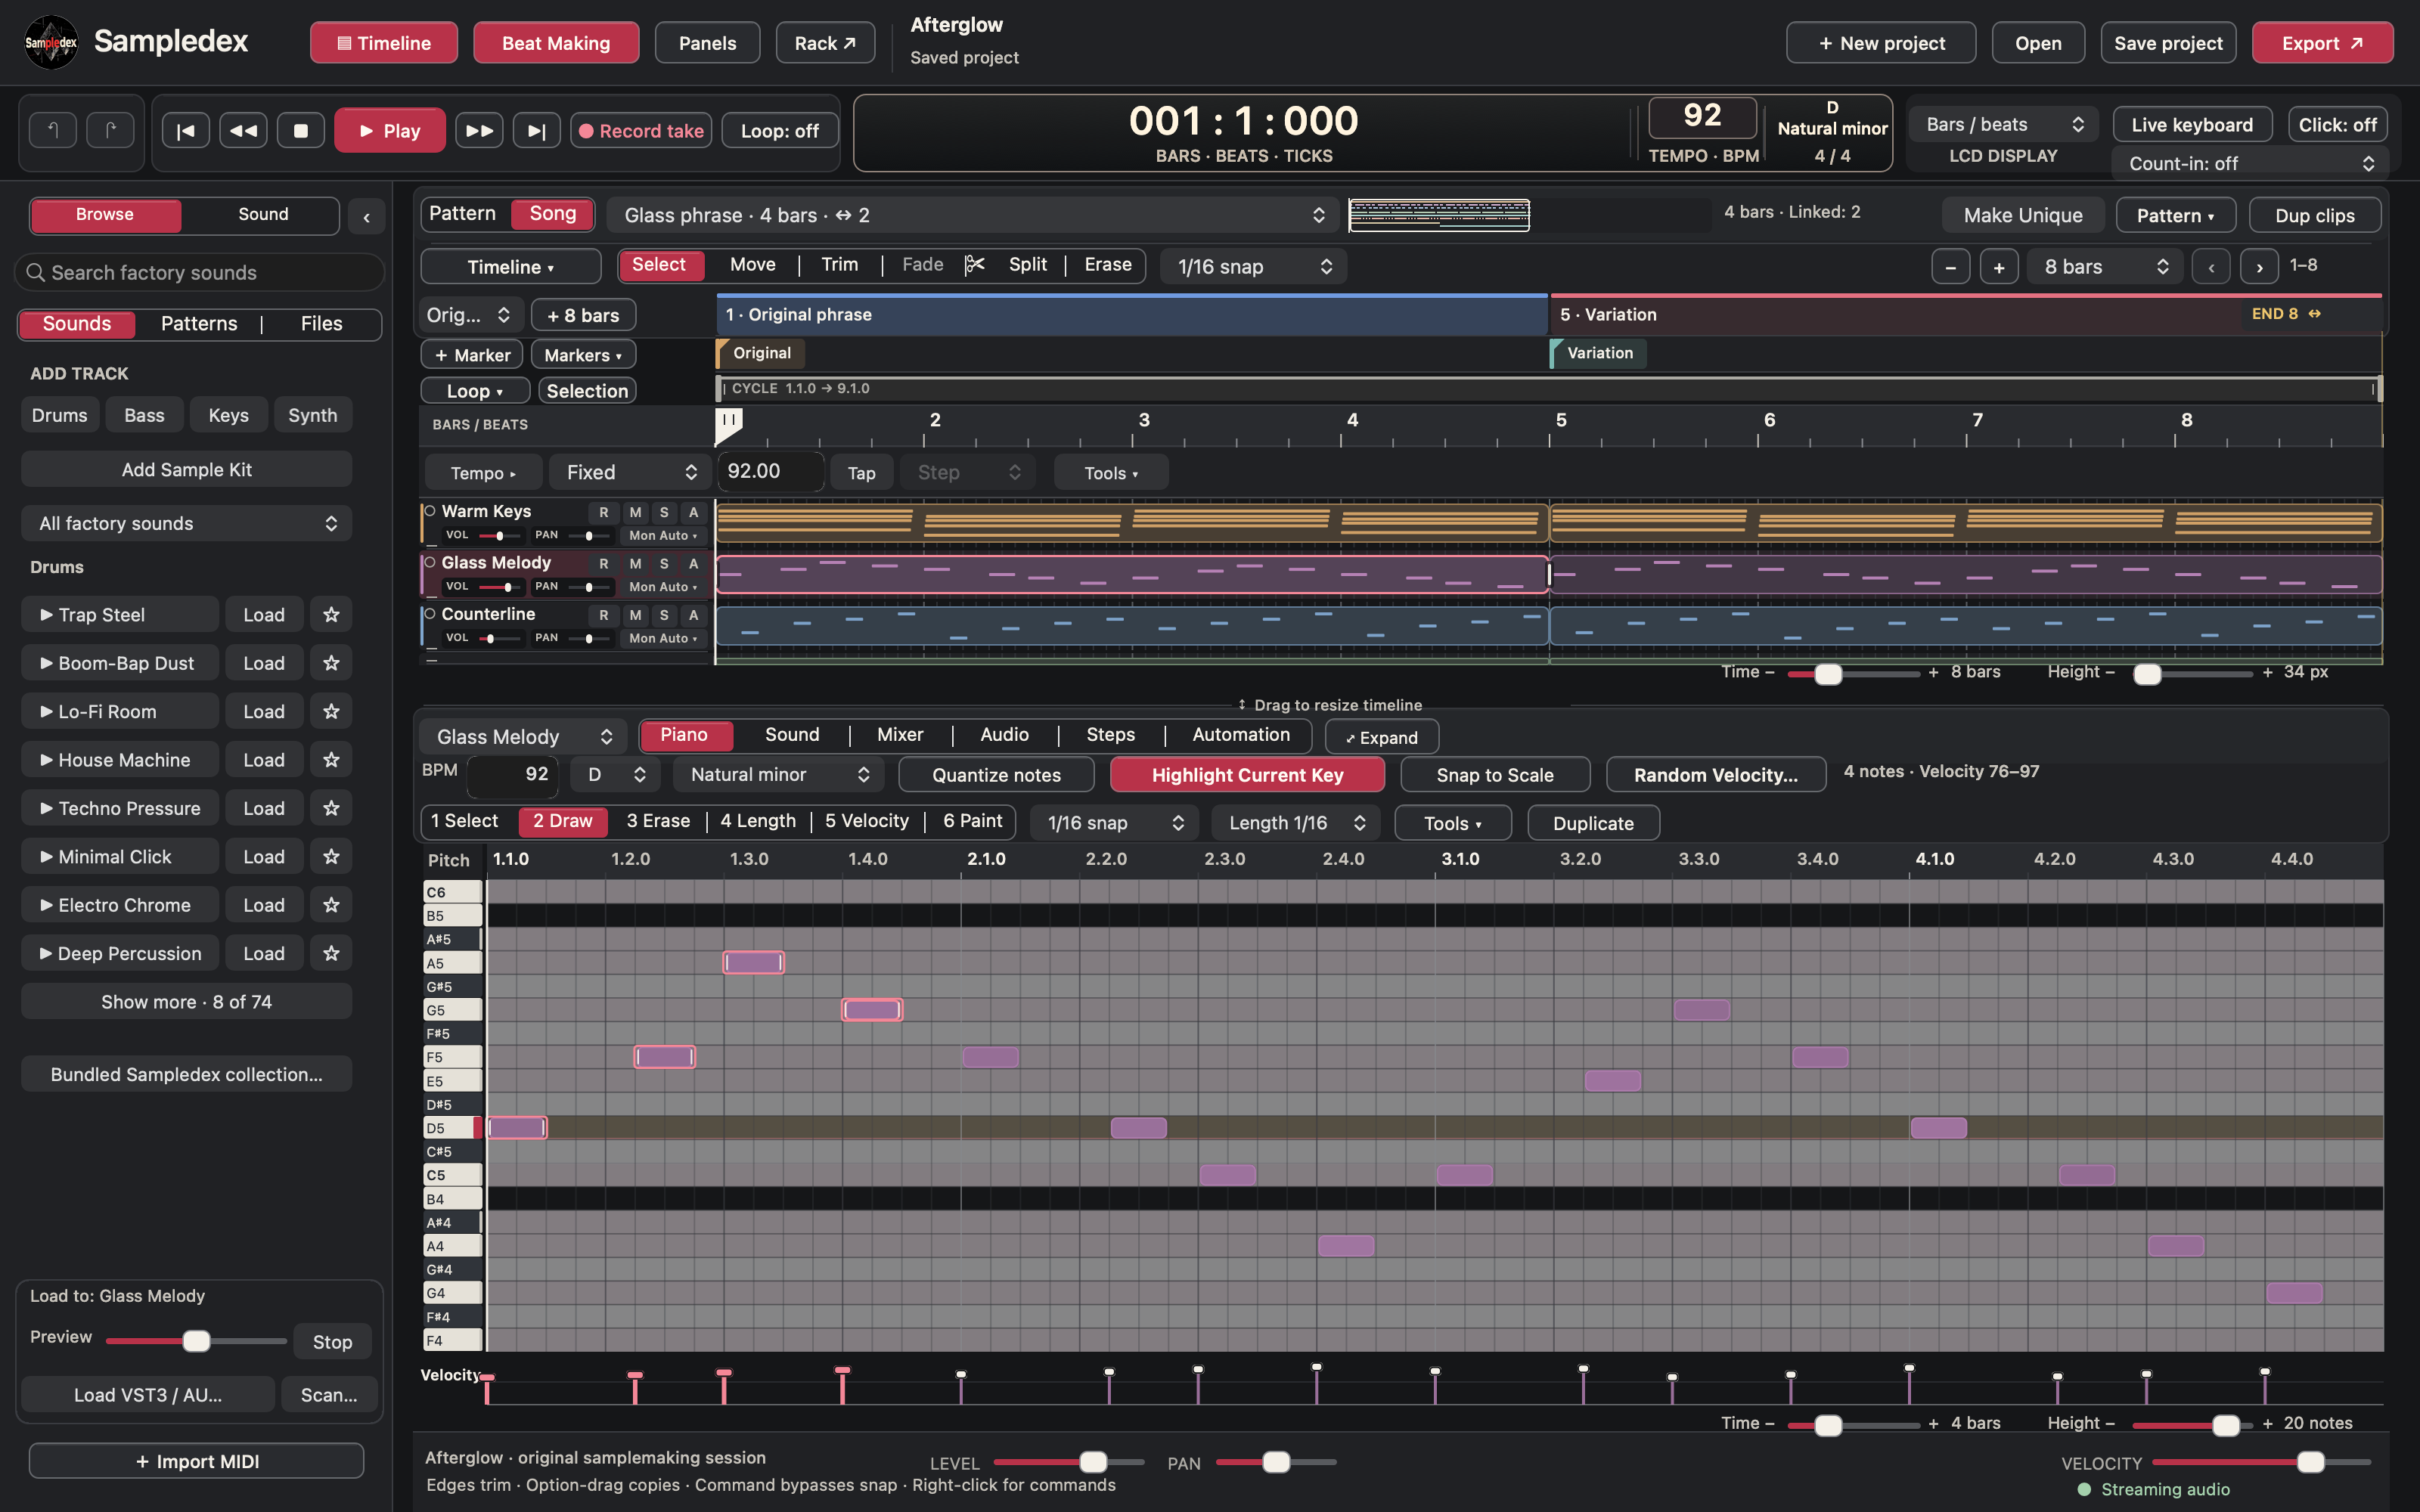This screenshot has width=2420, height=1512.
Task: Solo the Glass Melody track
Action: pos(664,563)
